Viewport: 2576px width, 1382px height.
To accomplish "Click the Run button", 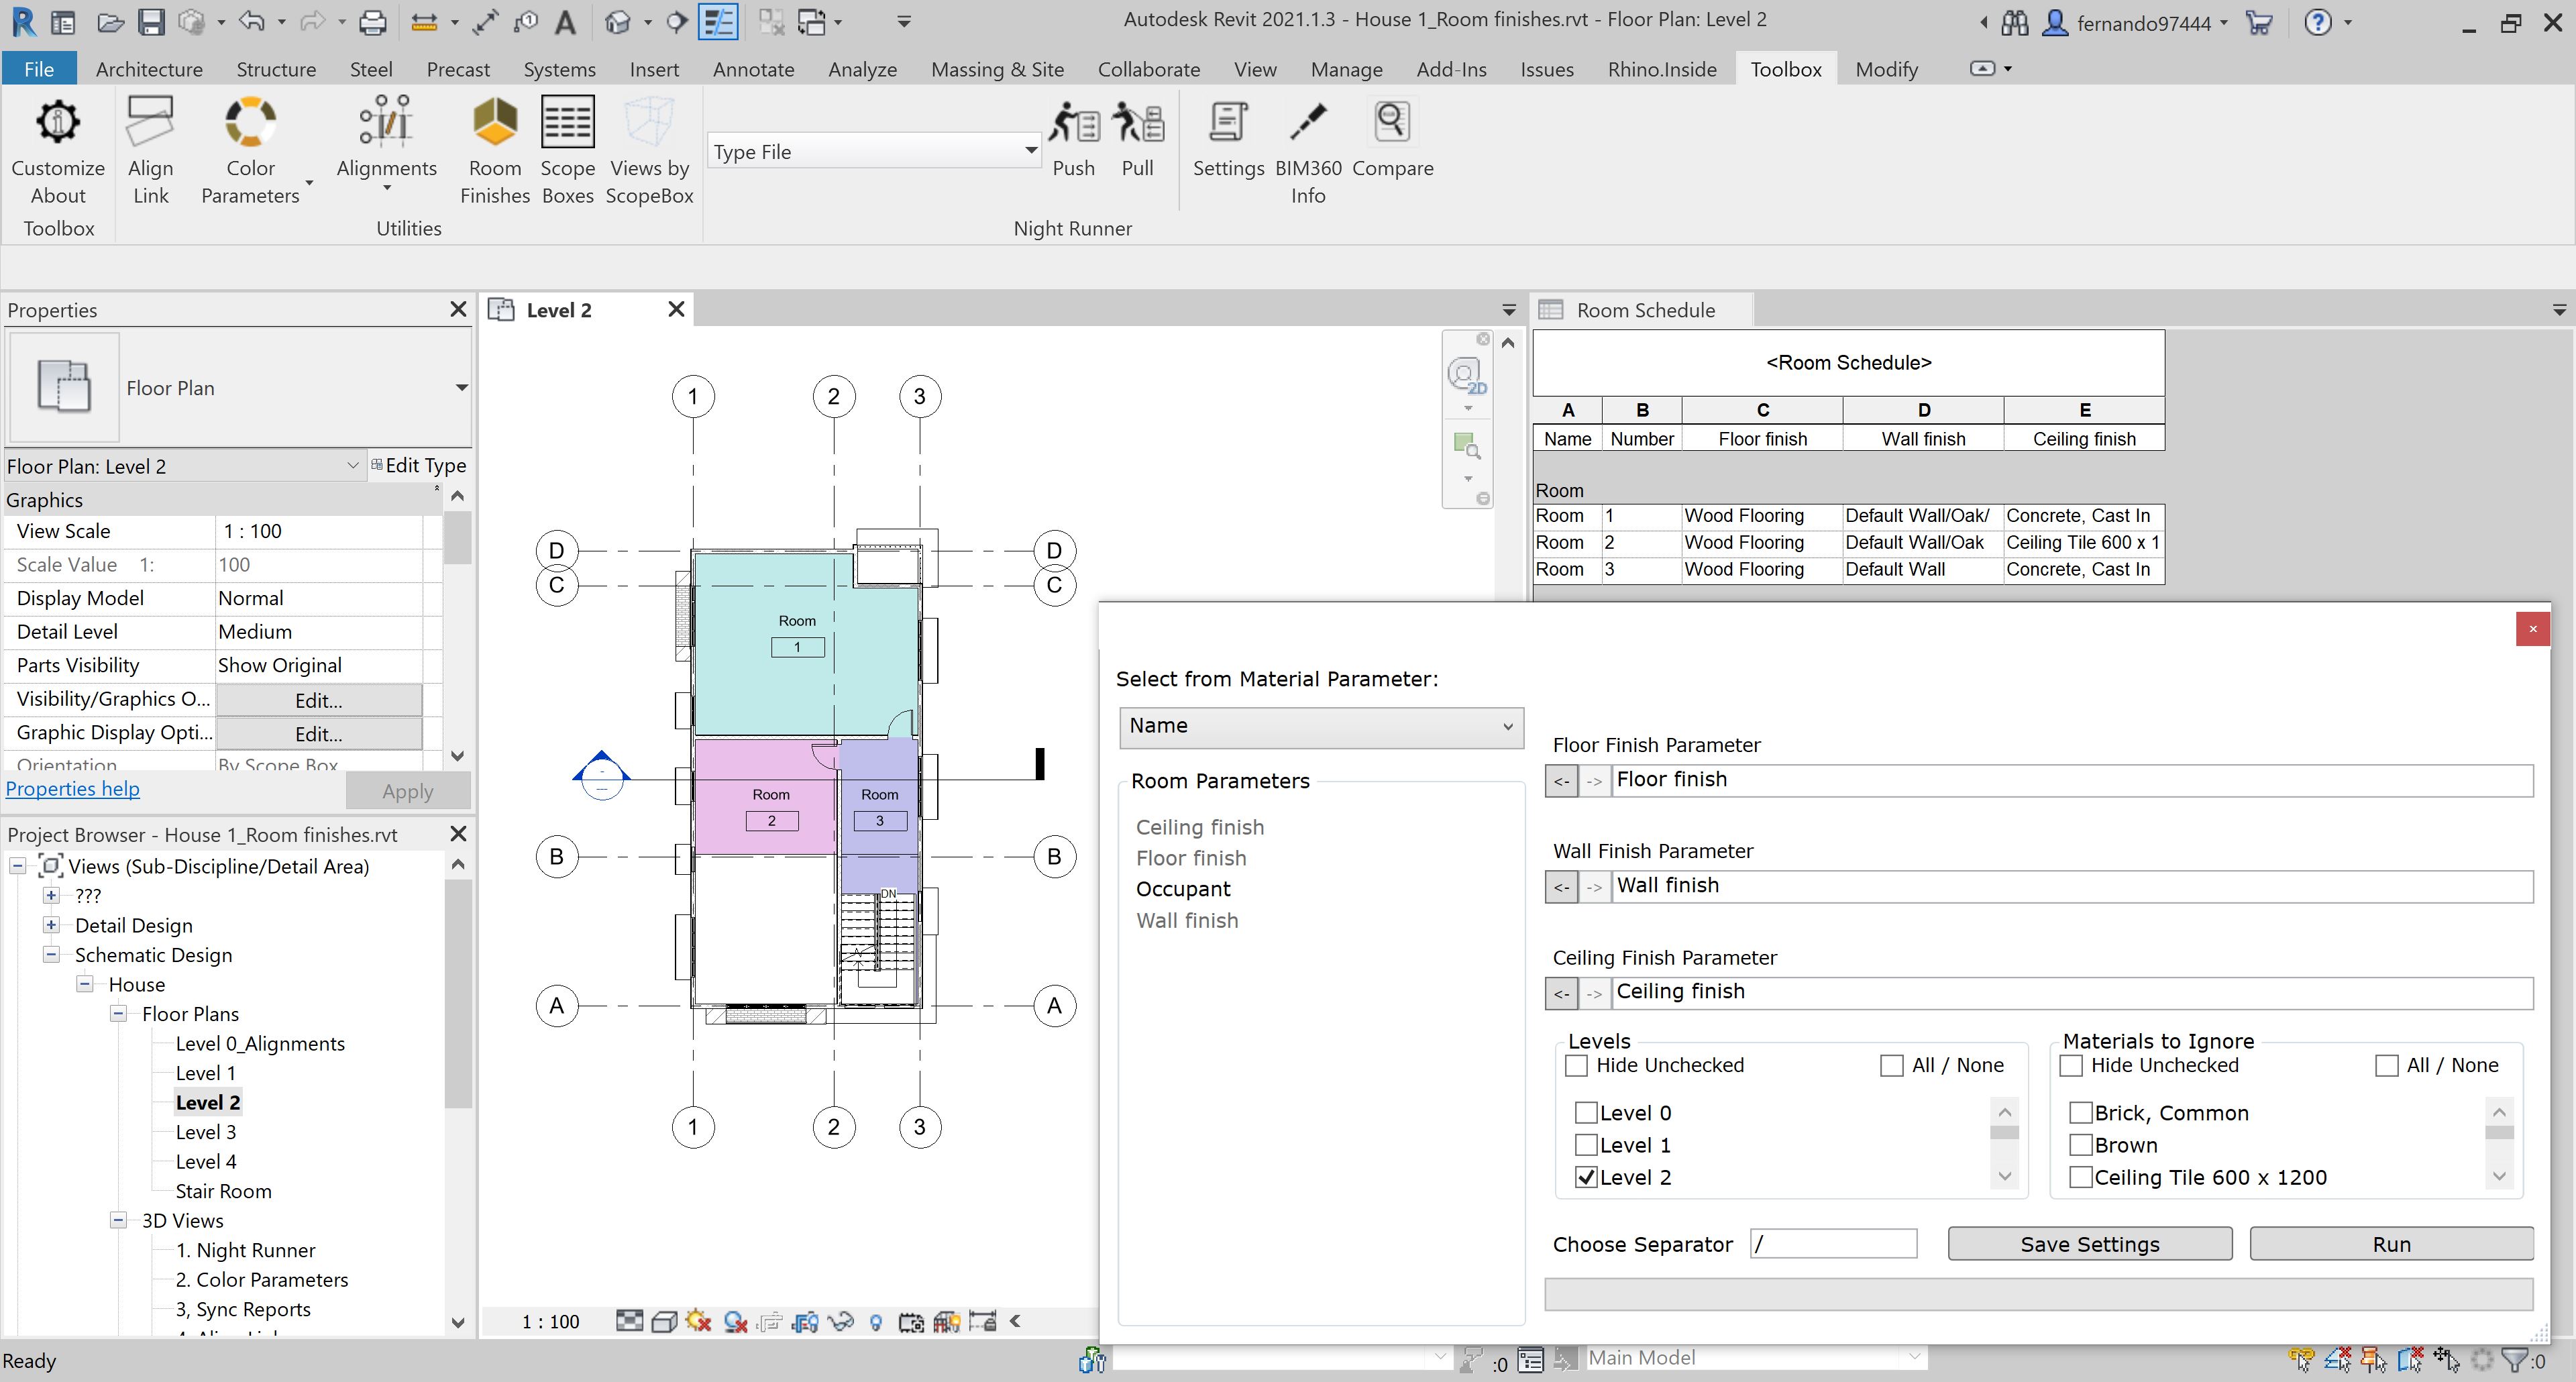I will (2391, 1244).
